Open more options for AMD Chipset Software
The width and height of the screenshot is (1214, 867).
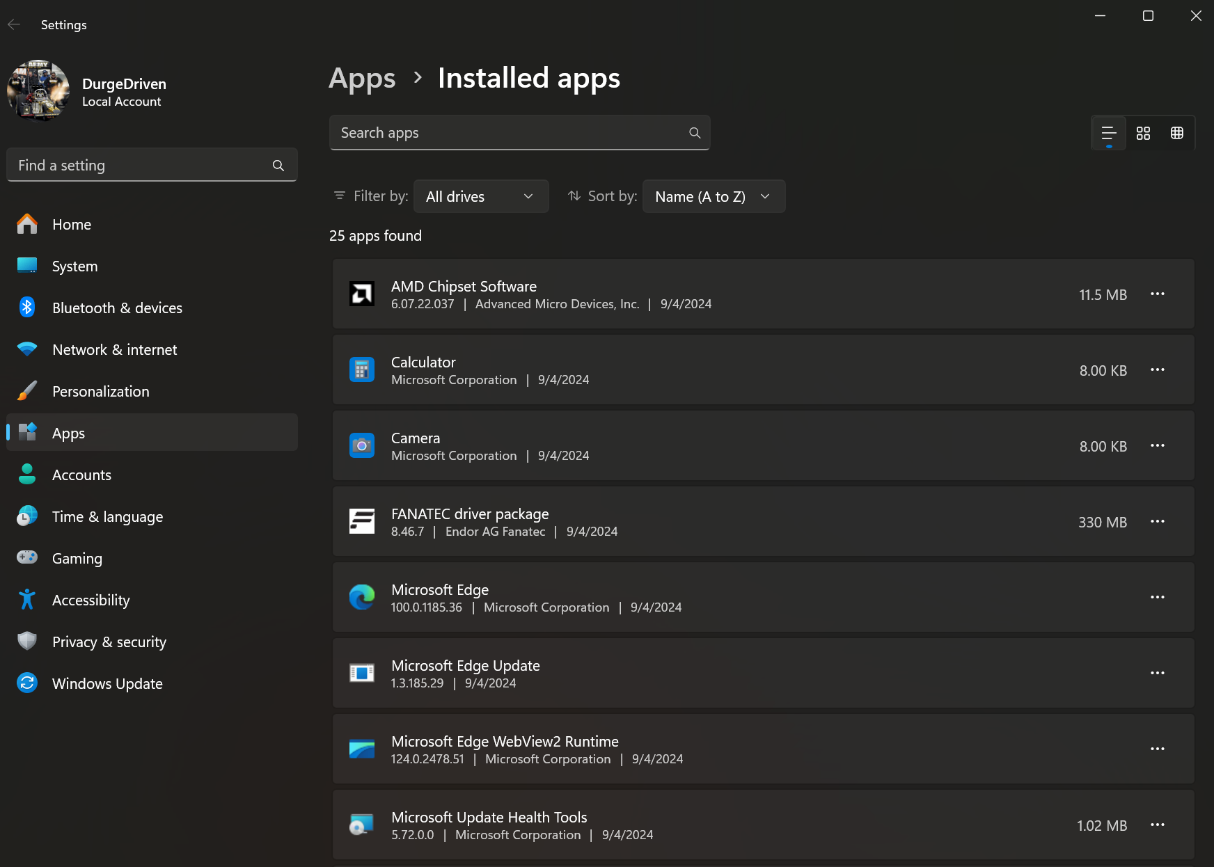coord(1158,294)
